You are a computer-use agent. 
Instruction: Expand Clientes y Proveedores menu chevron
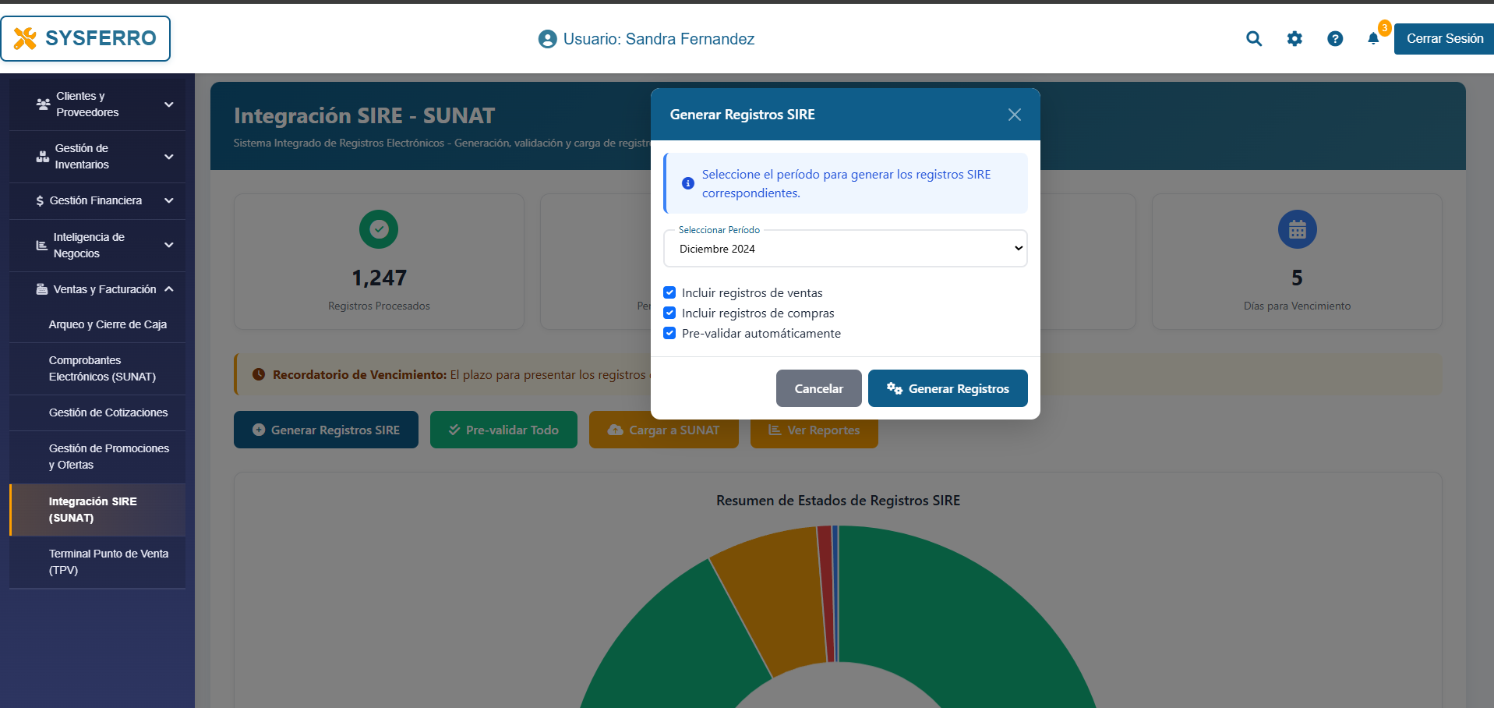click(x=169, y=104)
